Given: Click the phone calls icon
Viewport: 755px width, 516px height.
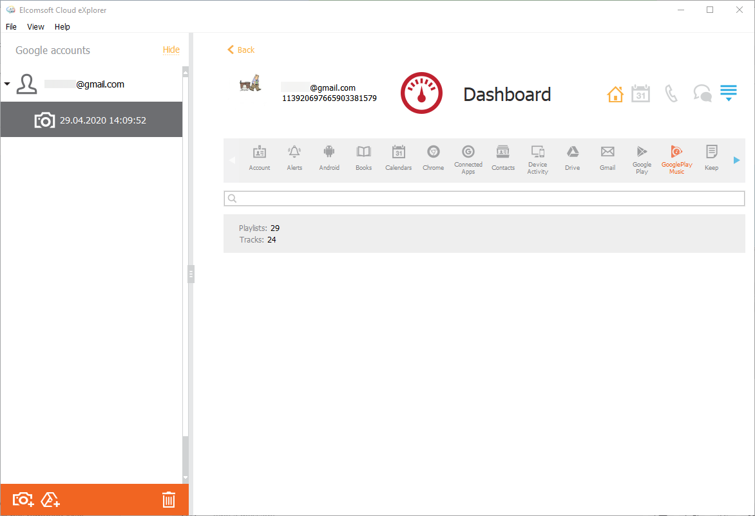Looking at the screenshot, I should click(x=671, y=95).
